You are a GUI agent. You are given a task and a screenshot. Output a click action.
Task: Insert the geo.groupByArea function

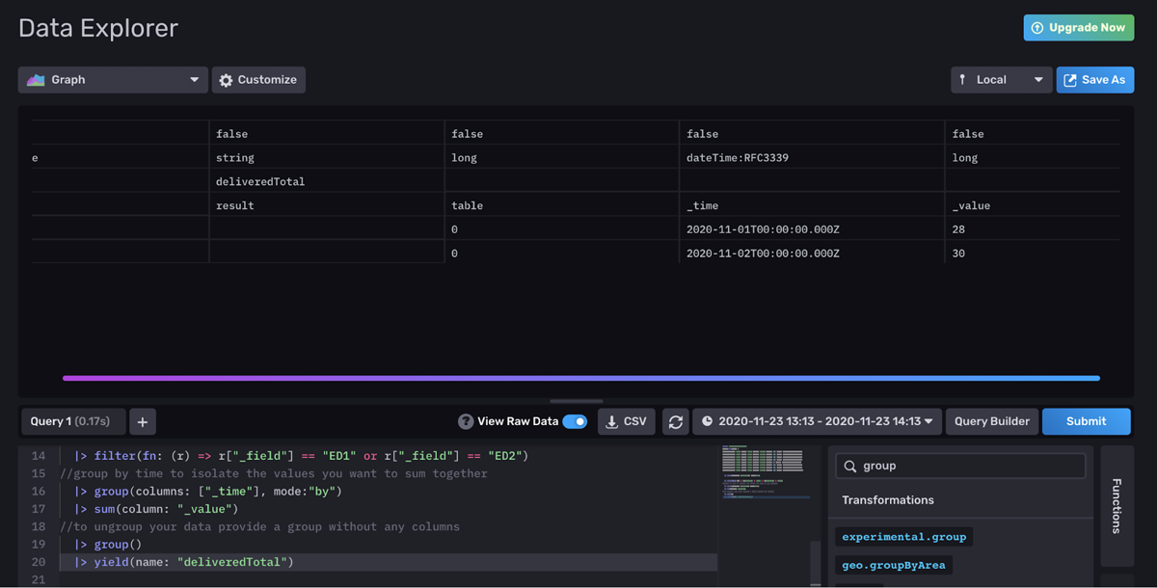pyautogui.click(x=894, y=565)
